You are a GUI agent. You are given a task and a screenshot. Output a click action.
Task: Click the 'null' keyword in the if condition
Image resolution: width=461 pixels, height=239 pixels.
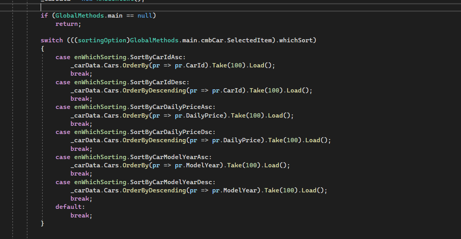point(145,16)
